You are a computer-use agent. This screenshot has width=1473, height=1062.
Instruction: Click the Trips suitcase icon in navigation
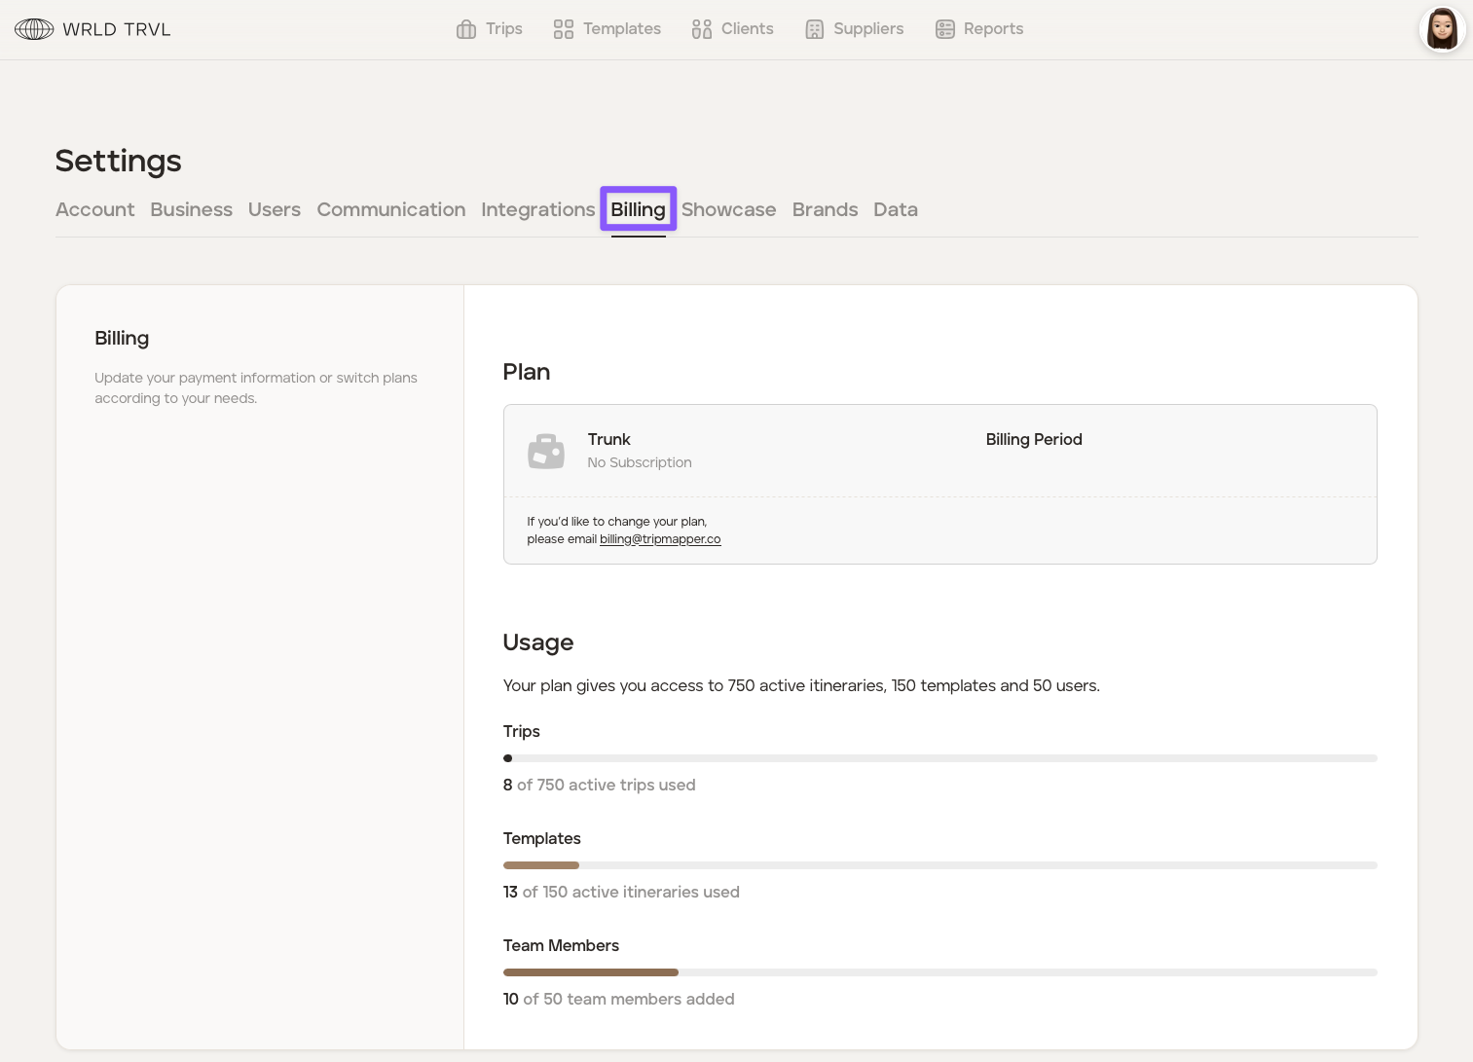point(466,29)
